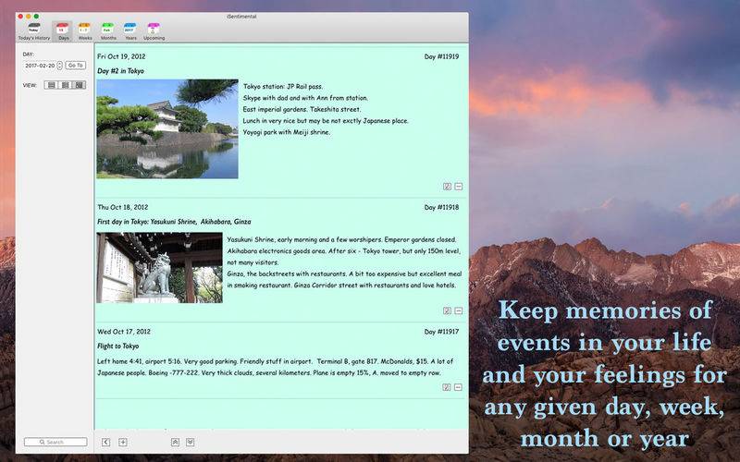This screenshot has width=740, height=462.
Task: Click the 'Day #11918' label
Action: [x=441, y=207]
